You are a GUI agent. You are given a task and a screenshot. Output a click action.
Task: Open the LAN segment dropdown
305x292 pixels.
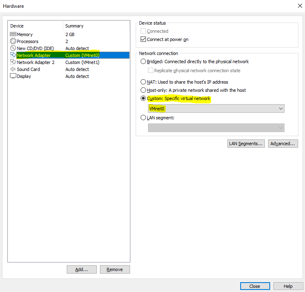[x=216, y=128]
